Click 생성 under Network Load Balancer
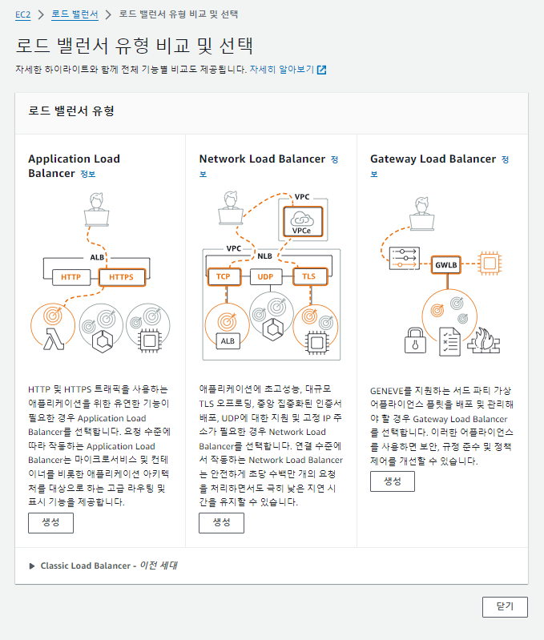Image resolution: width=544 pixels, height=640 pixels. 222,523
